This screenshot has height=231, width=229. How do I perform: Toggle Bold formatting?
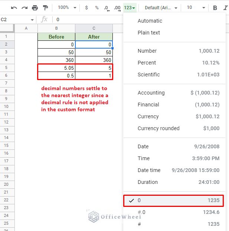click(x=215, y=8)
